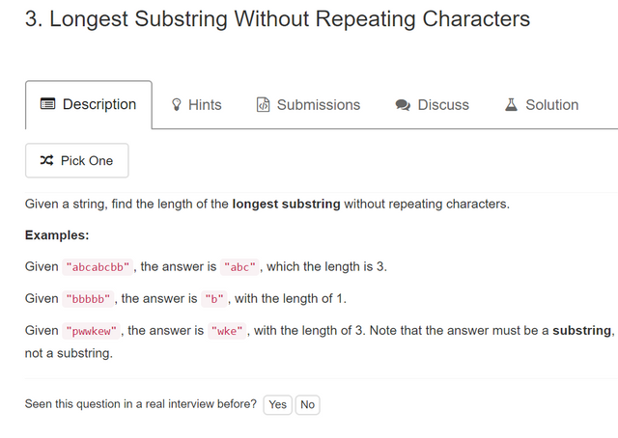Click the bold "longest substring" text
The height and width of the screenshot is (438, 618).
pyautogui.click(x=286, y=204)
